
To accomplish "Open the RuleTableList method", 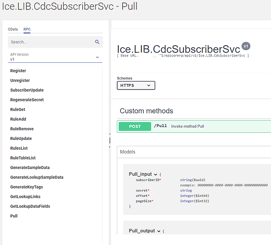I will (x=23, y=158).
